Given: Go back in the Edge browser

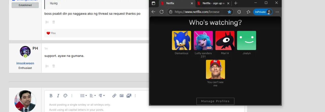Looking at the screenshot, I should [x=153, y=12].
